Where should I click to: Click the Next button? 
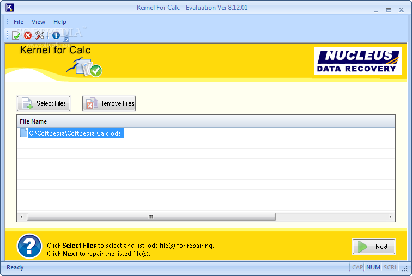(374, 247)
